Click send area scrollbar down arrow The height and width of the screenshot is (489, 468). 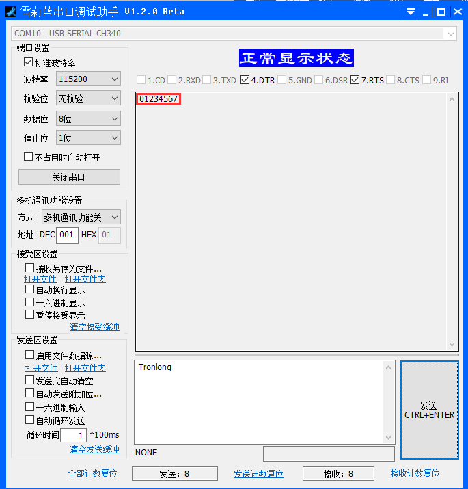(388, 437)
